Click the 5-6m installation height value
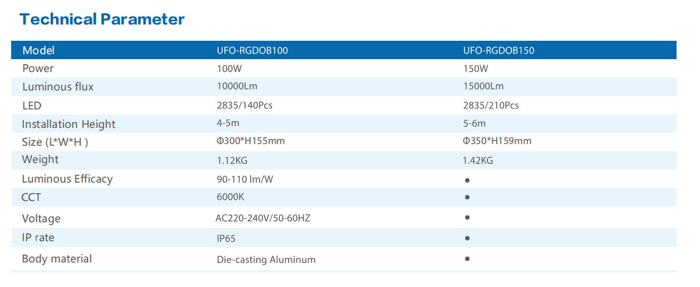The height and width of the screenshot is (287, 700). pyautogui.click(x=474, y=123)
